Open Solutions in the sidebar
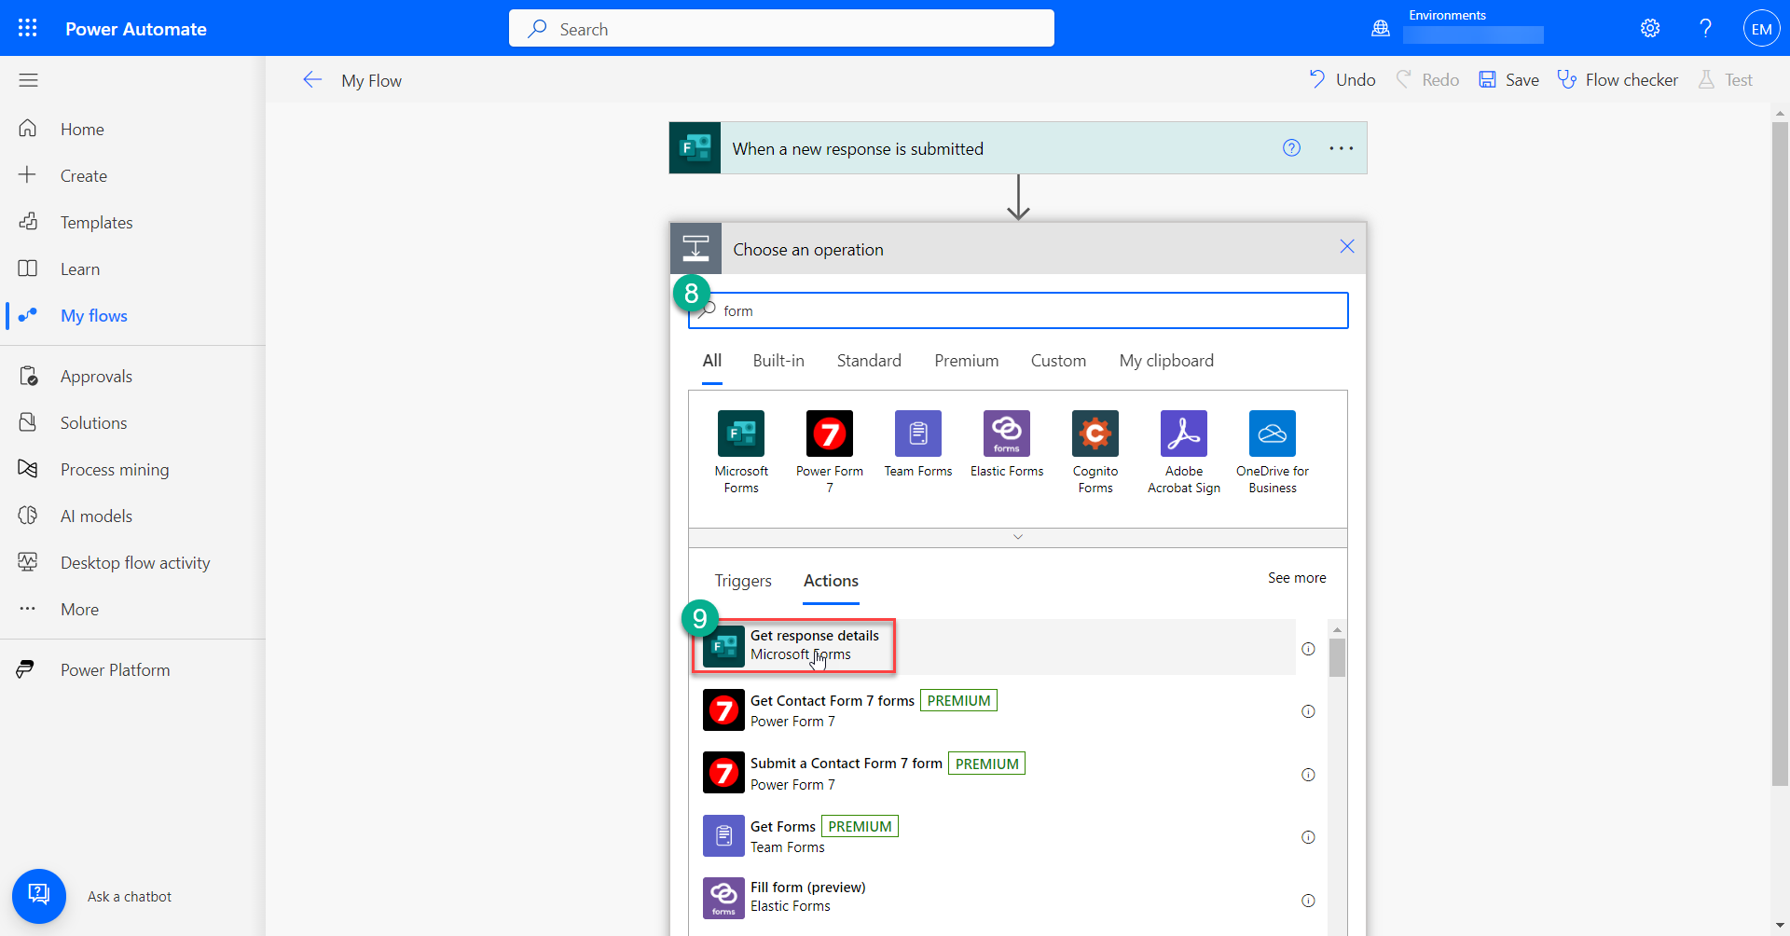The image size is (1790, 936). coord(132,422)
